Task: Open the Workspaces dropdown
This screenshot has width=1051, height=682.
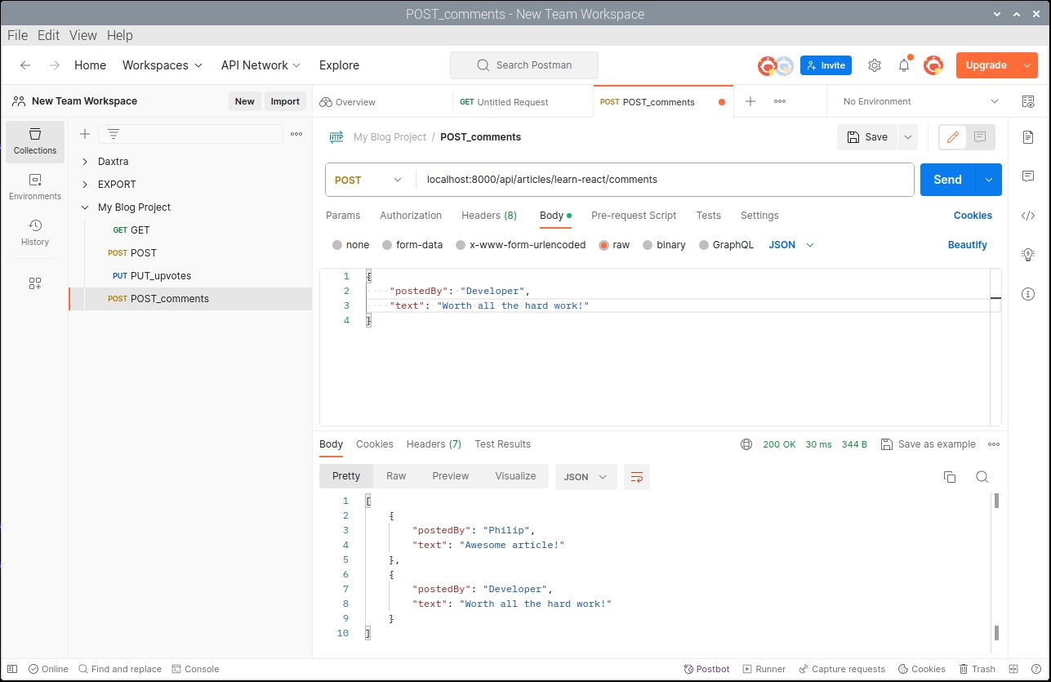Action: click(x=163, y=65)
